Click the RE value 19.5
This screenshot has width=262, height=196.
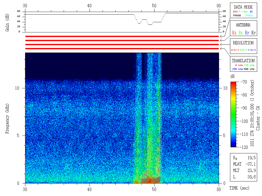point(252,158)
